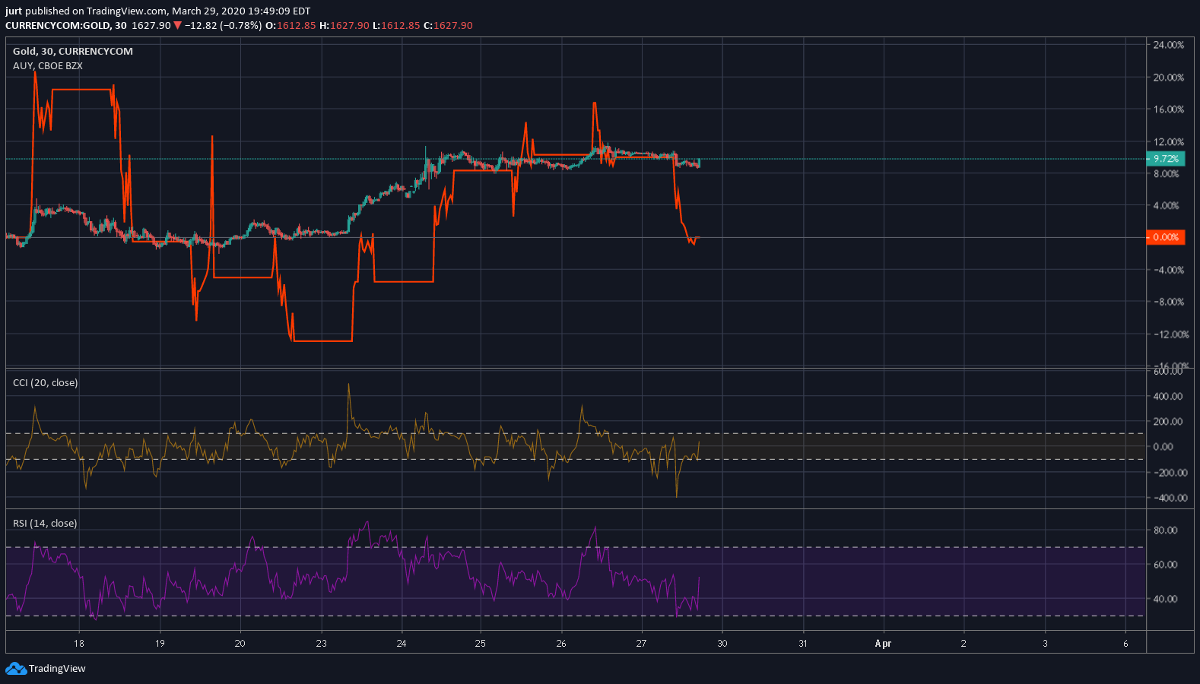Click the -400.00 CCI scale label

1170,498
